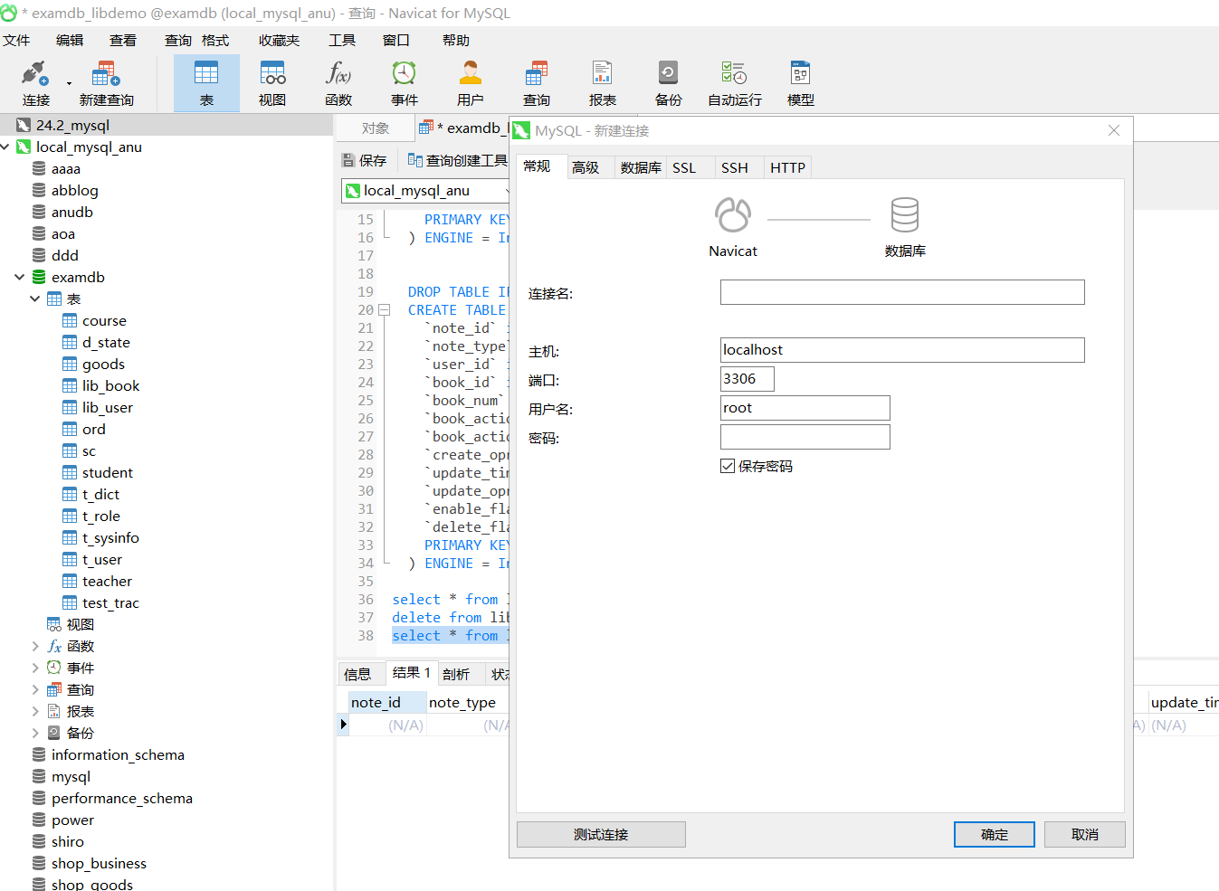This screenshot has height=891, width=1219.
Task: Click the Navicat logo in dialog
Action: pyautogui.click(x=733, y=215)
